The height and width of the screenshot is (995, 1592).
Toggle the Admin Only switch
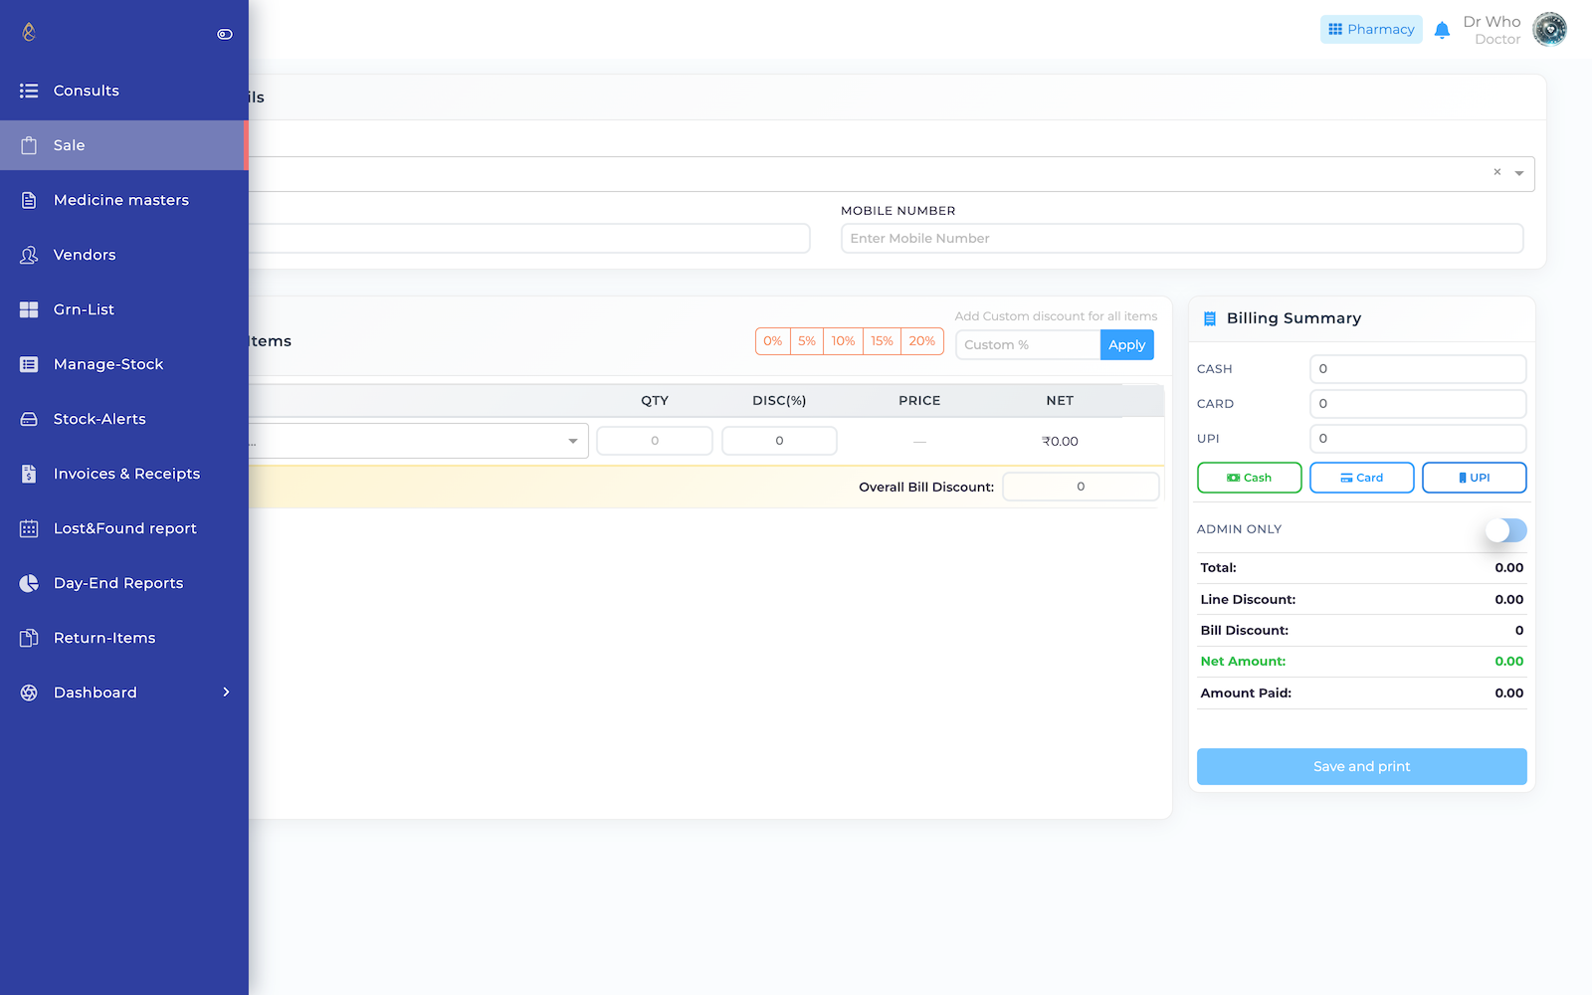pyautogui.click(x=1505, y=530)
